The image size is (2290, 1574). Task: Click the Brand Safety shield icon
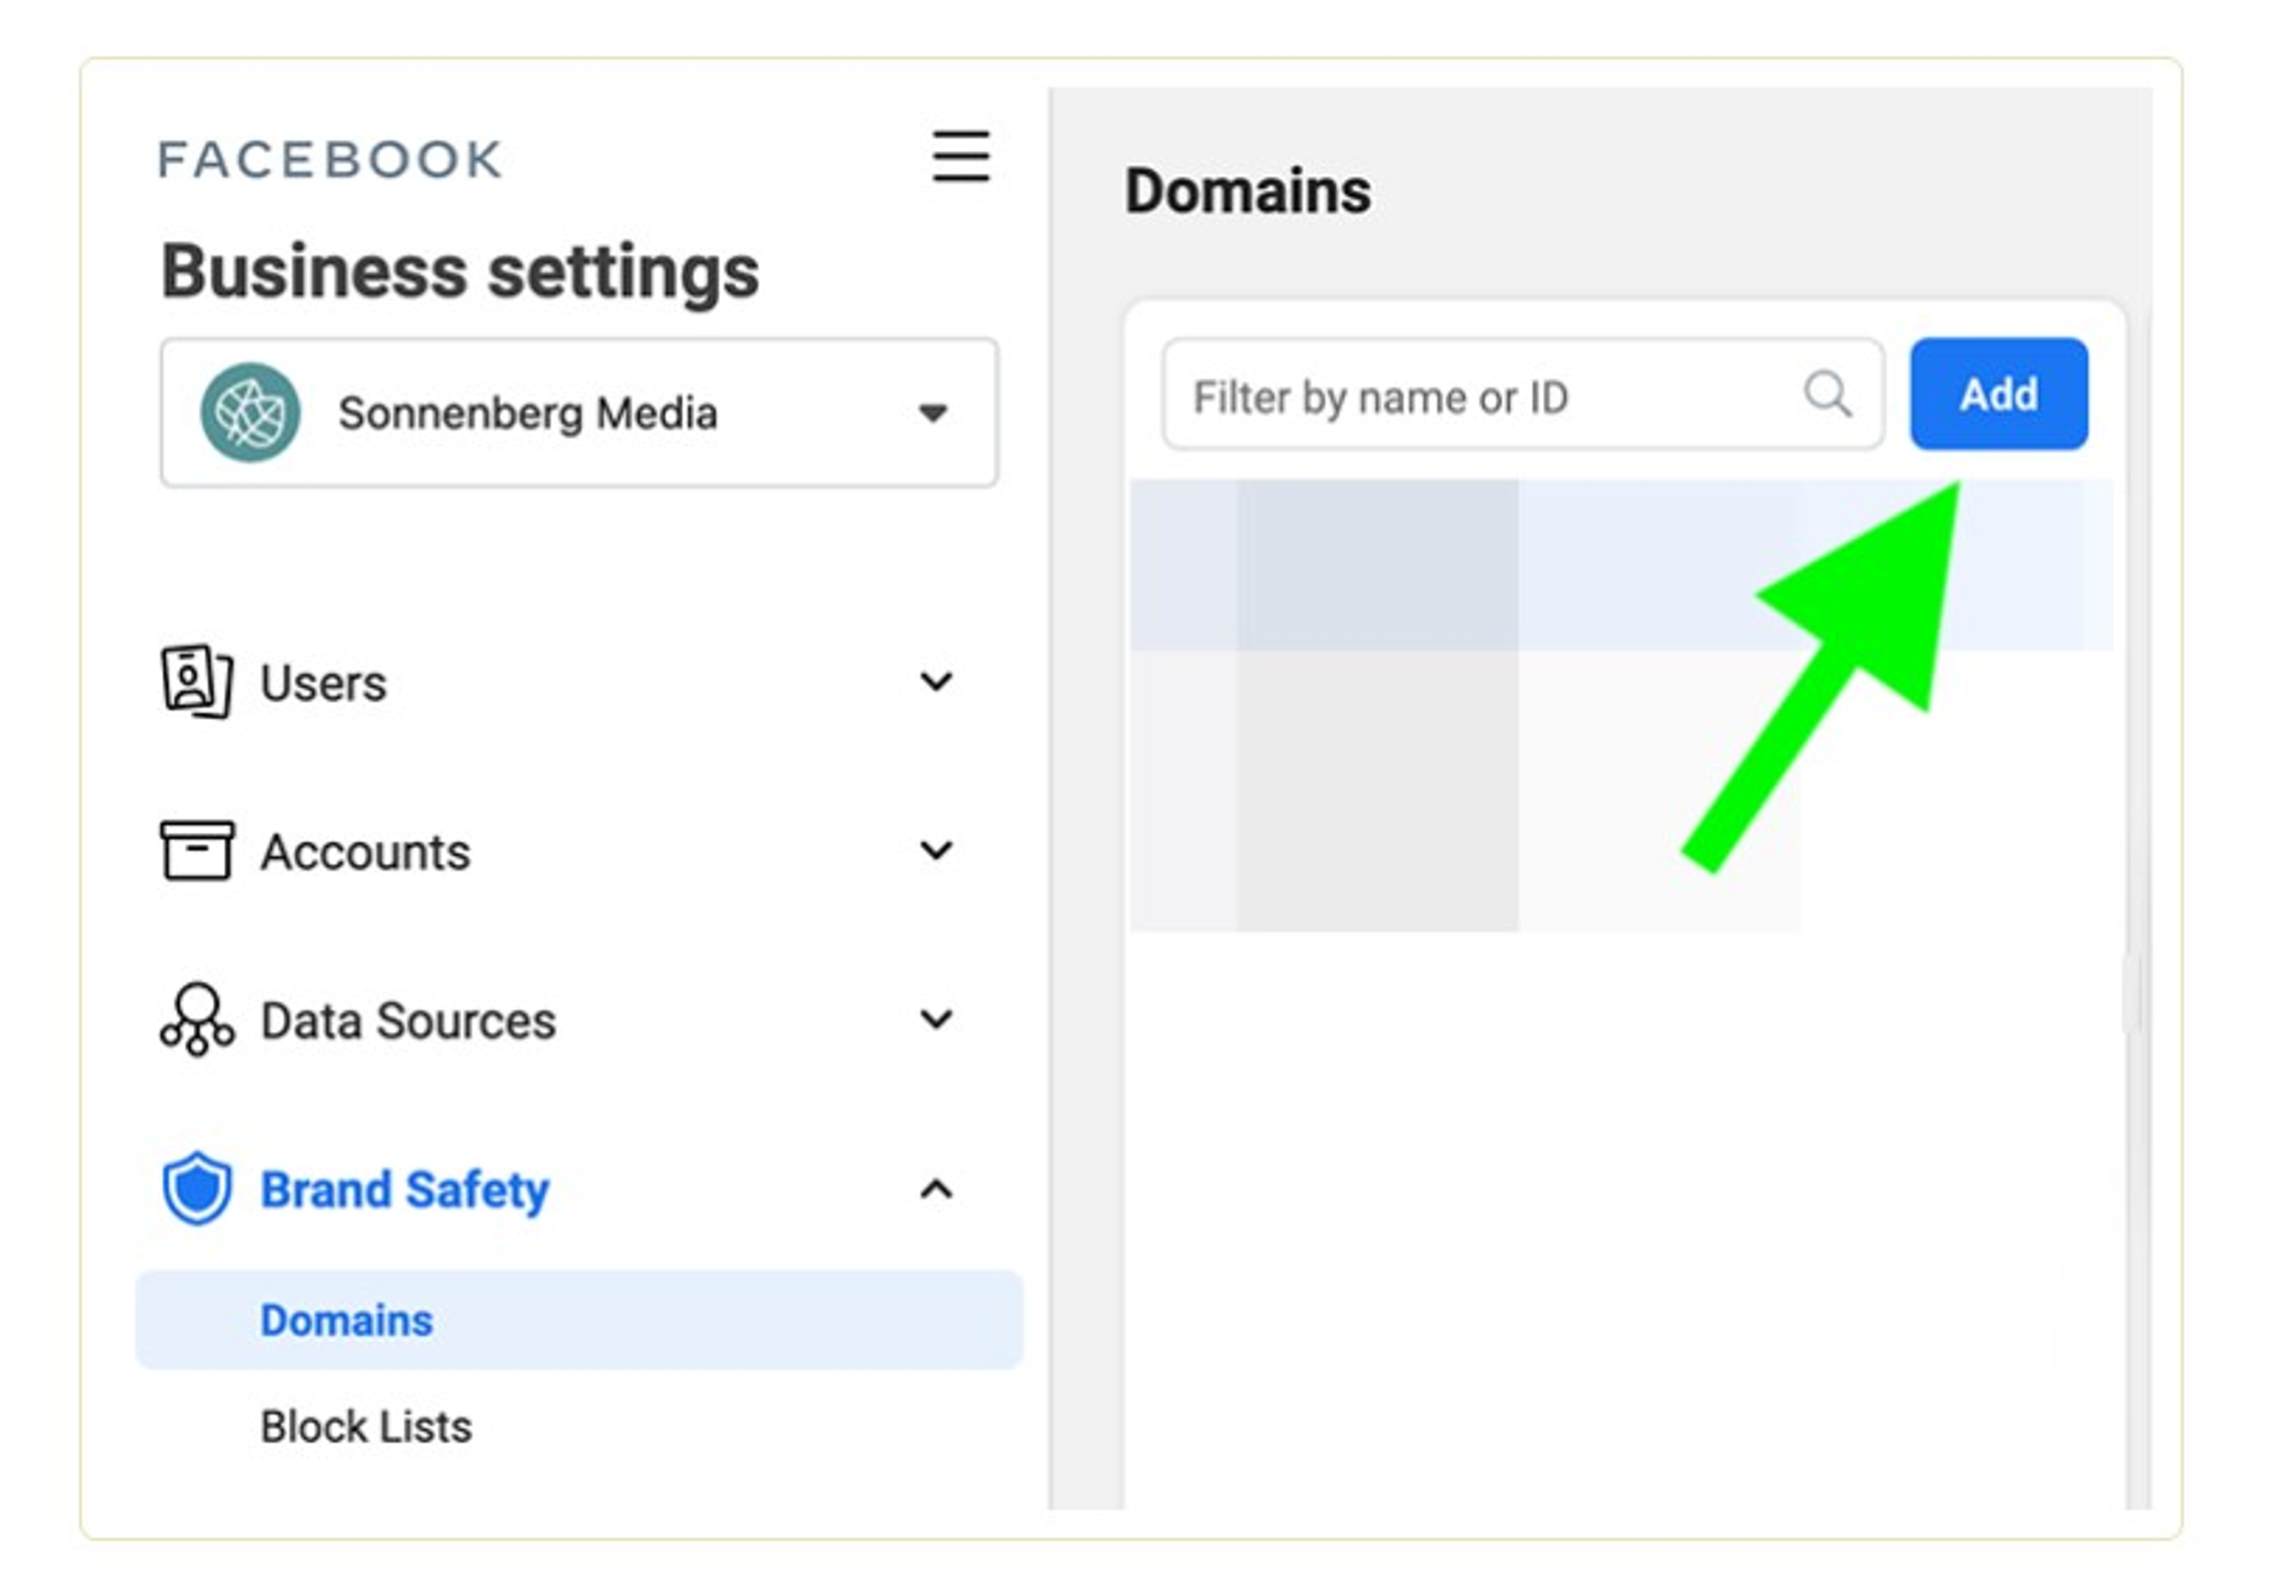pyautogui.click(x=196, y=1189)
